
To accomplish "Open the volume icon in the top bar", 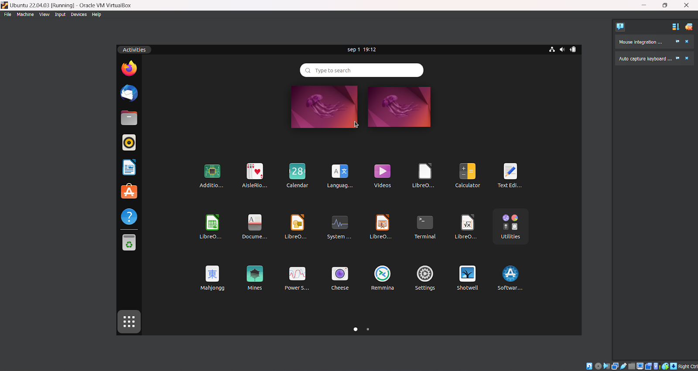I will pos(562,50).
